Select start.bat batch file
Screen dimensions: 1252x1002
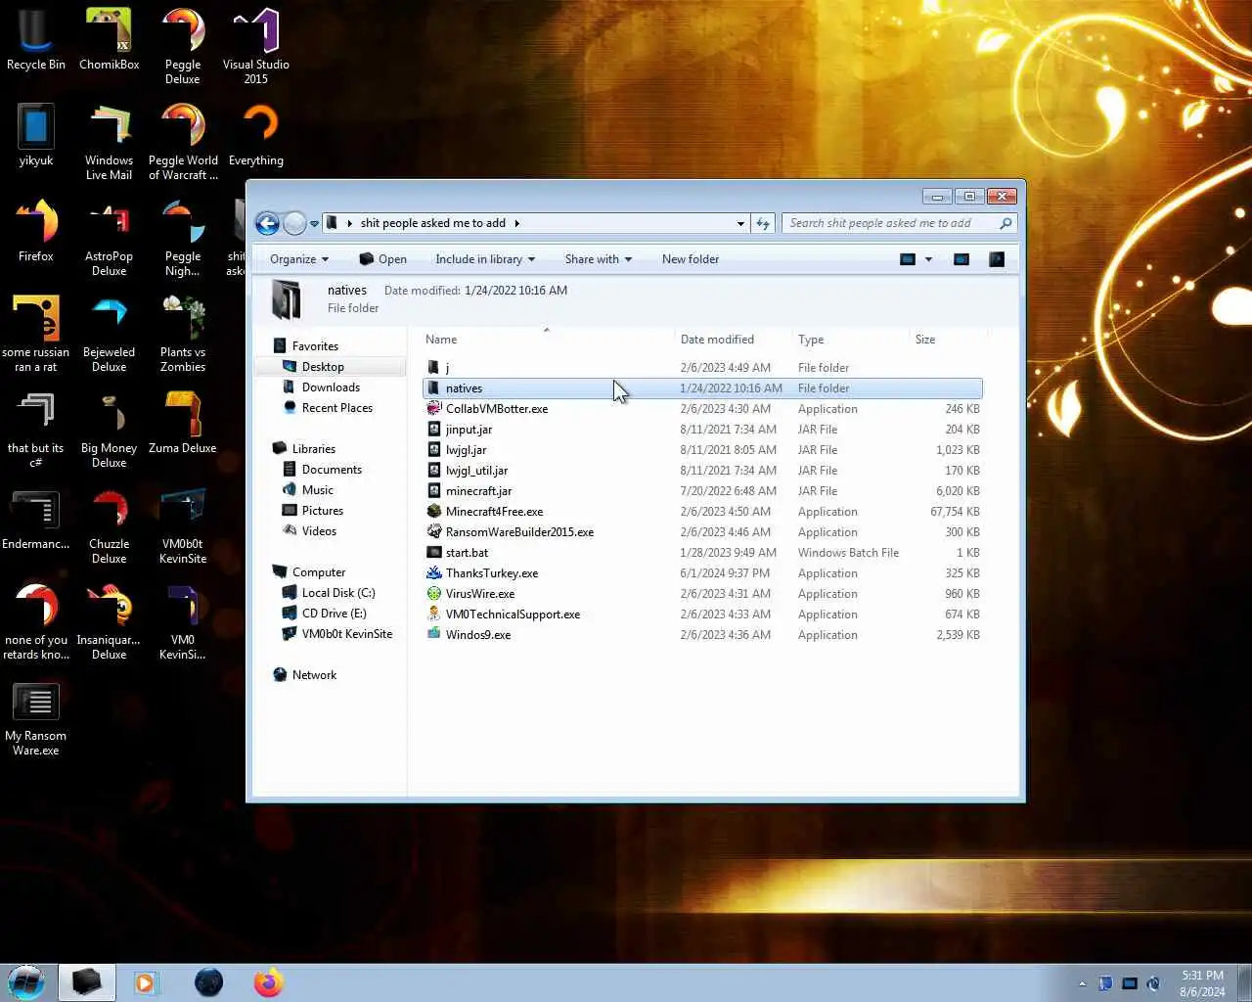(702, 553)
